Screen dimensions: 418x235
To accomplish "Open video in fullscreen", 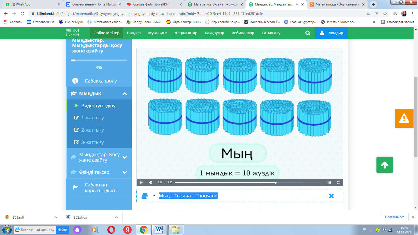I will tap(338, 183).
